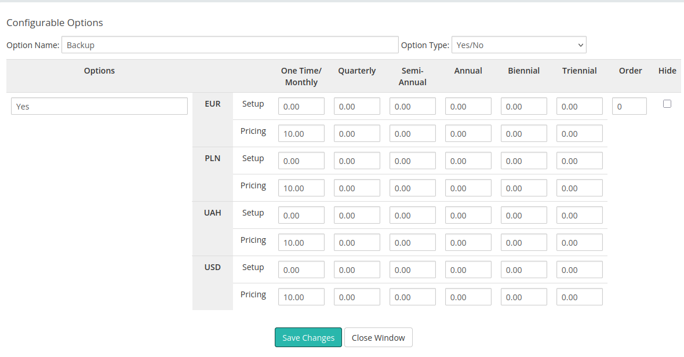Click UAH Pricing Biennial field
The height and width of the screenshot is (357, 684).
click(x=523, y=243)
